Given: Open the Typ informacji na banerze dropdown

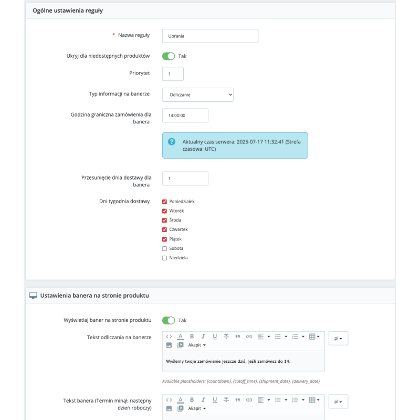Looking at the screenshot, I should click(197, 94).
